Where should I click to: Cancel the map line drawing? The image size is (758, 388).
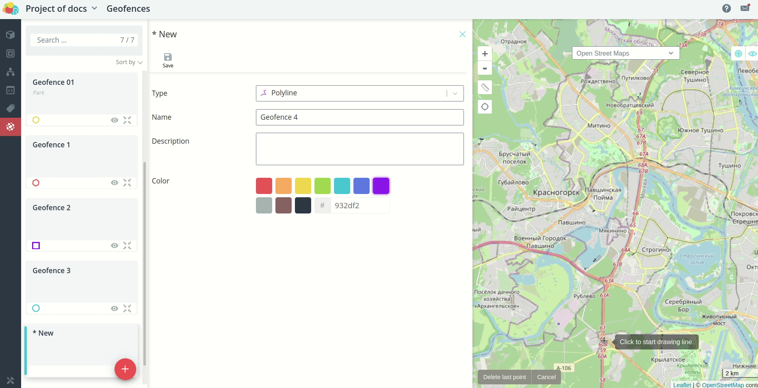[546, 377]
